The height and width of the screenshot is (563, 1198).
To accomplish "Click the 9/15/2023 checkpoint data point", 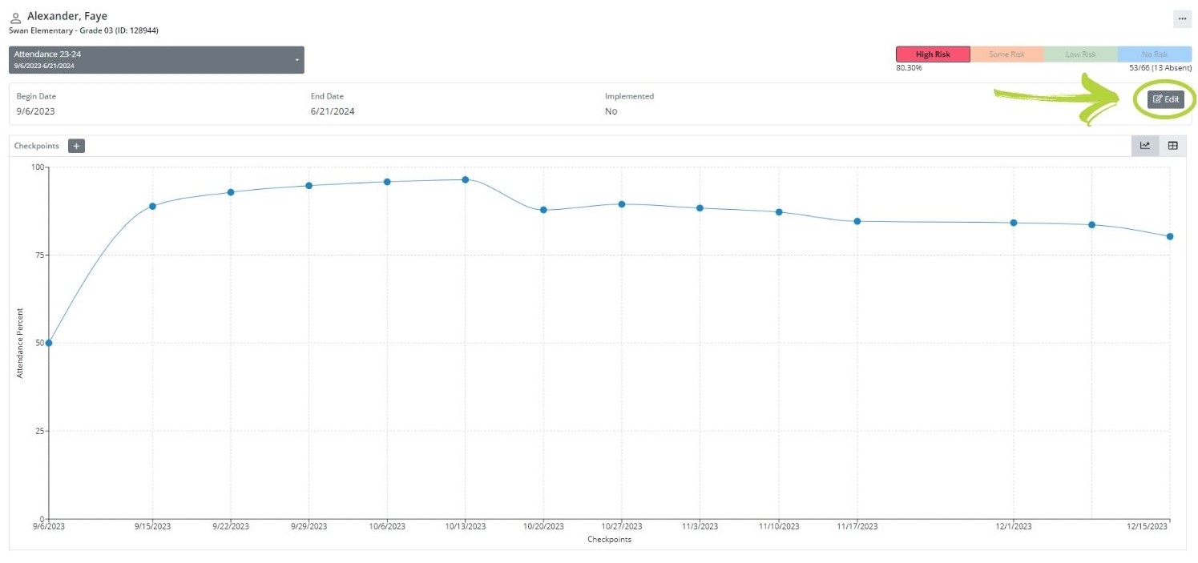I will pos(152,206).
